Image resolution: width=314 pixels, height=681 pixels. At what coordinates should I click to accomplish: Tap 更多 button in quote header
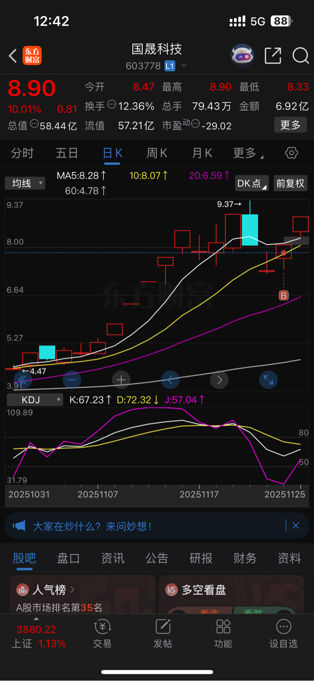pyautogui.click(x=290, y=125)
